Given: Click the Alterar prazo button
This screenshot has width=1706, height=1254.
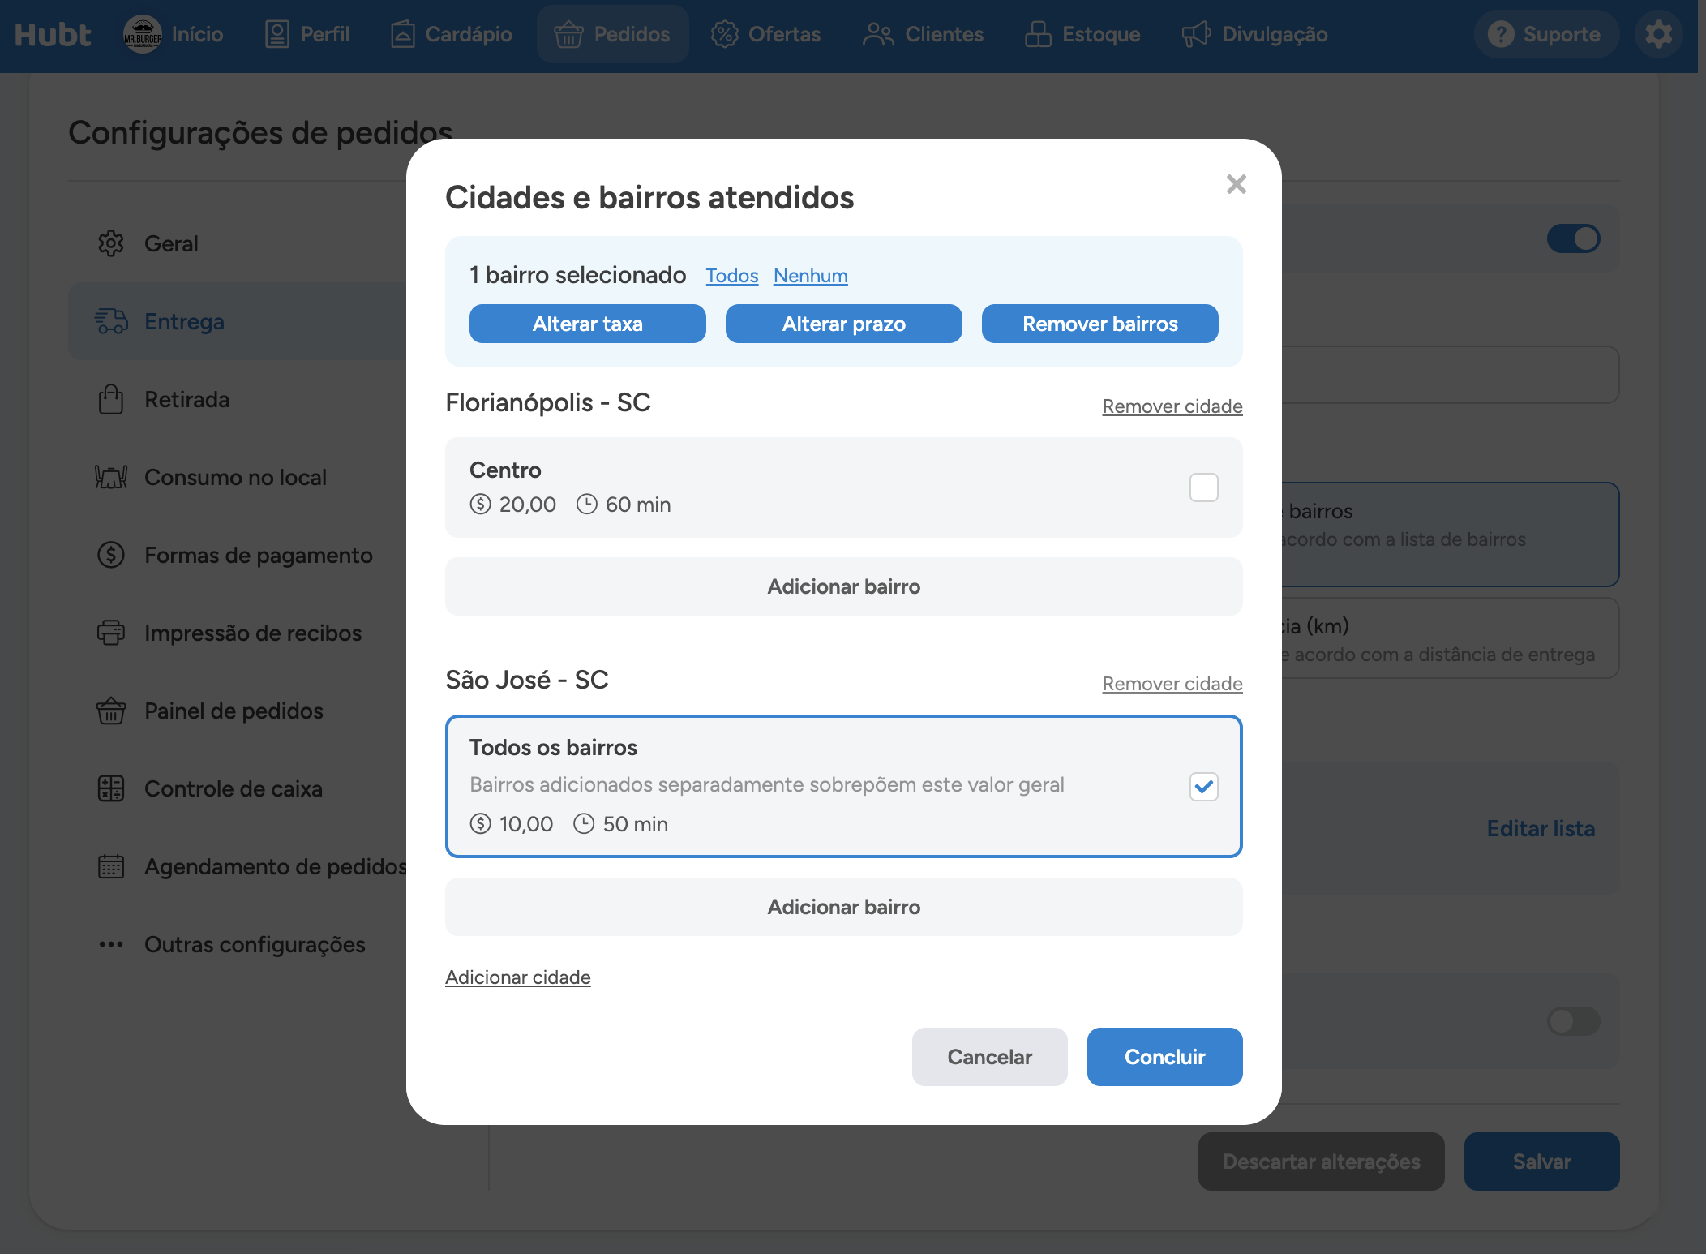Looking at the screenshot, I should tap(844, 324).
